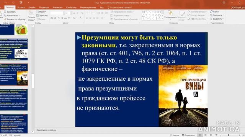
Task: Click Reset (Сбросить) slide button
Action: (42, 16)
